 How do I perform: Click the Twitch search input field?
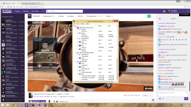66,11
